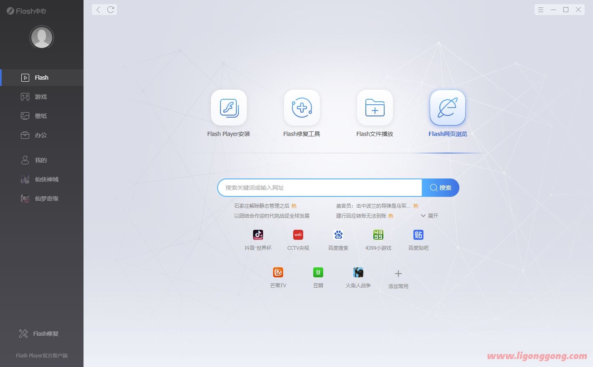Screen dimensions: 593x367
Task: Close the Flash中心 window
Action: (x=578, y=10)
